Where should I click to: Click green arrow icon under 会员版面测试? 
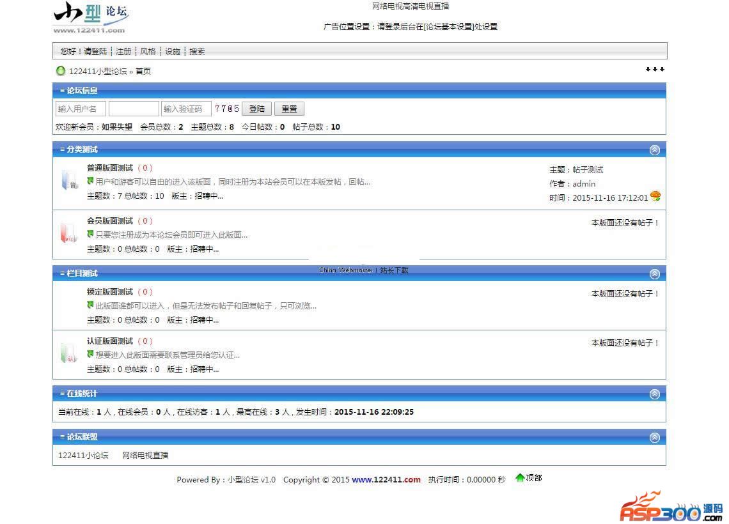(90, 234)
